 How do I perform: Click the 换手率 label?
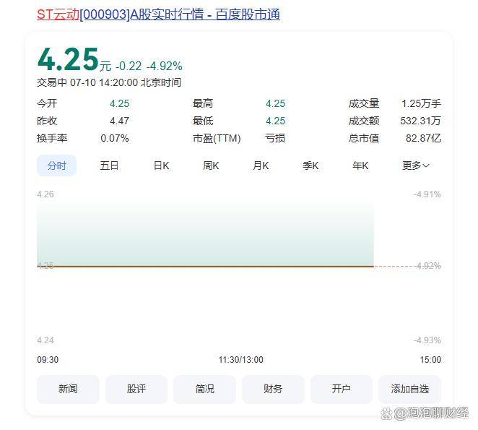[x=52, y=138]
